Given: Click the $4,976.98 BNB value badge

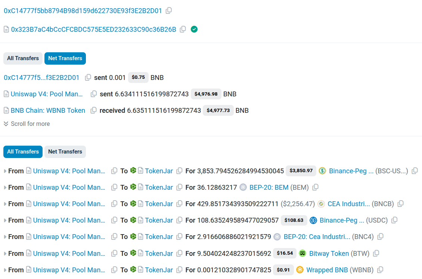Looking at the screenshot, I should coord(206,94).
